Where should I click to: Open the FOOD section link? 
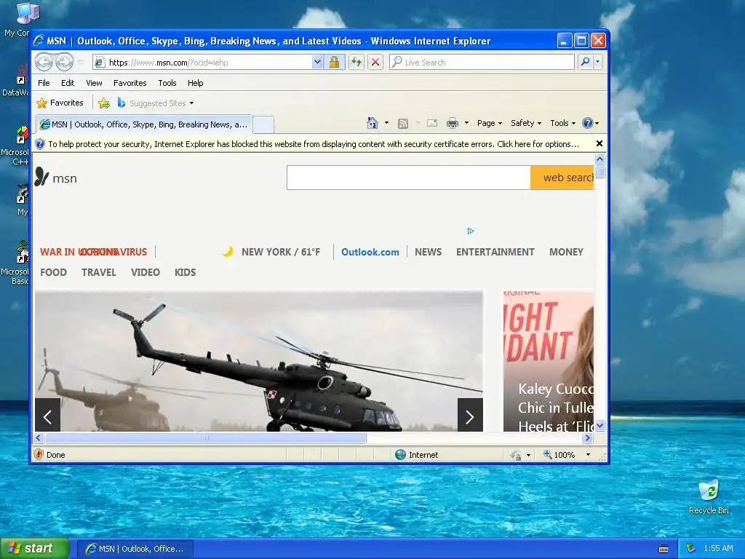(53, 272)
